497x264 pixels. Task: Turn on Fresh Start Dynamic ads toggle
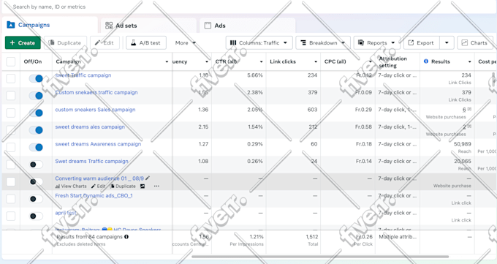pyautogui.click(x=36, y=199)
